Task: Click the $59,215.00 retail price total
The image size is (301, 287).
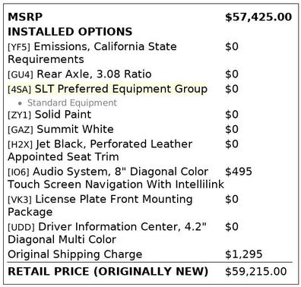Action: pos(256,272)
